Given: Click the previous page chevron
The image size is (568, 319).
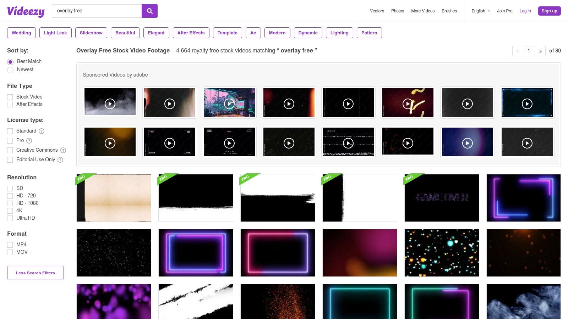Looking at the screenshot, I should click(517, 51).
